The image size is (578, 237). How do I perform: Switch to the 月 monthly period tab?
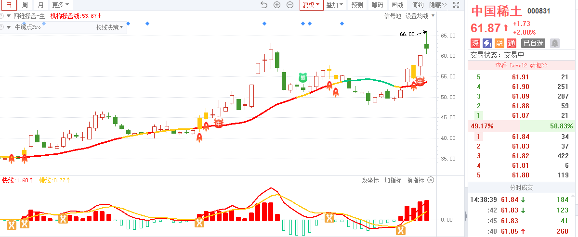[41, 5]
